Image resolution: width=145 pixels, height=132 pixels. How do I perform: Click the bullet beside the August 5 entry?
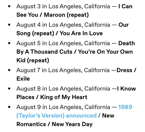click(x=9, y=43)
